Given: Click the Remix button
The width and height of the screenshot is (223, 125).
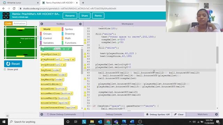Looking at the screenshot, I should [x=98, y=16].
